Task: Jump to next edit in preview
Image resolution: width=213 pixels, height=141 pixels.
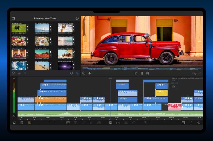Action: (147, 73)
